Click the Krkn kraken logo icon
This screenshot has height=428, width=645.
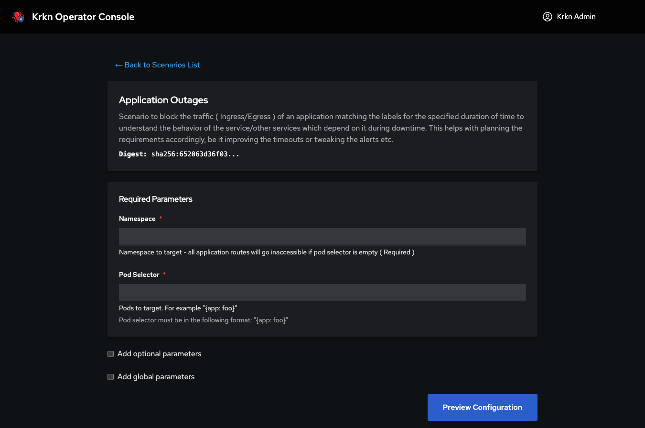(18, 16)
